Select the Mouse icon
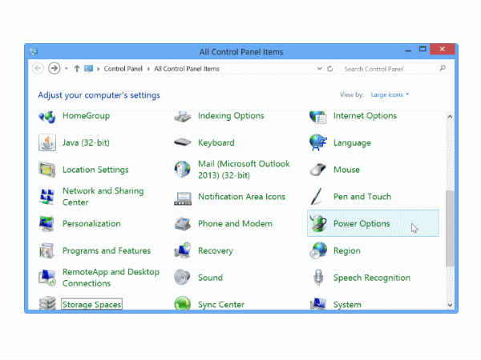Viewport: 481px width, 360px height. [319, 170]
